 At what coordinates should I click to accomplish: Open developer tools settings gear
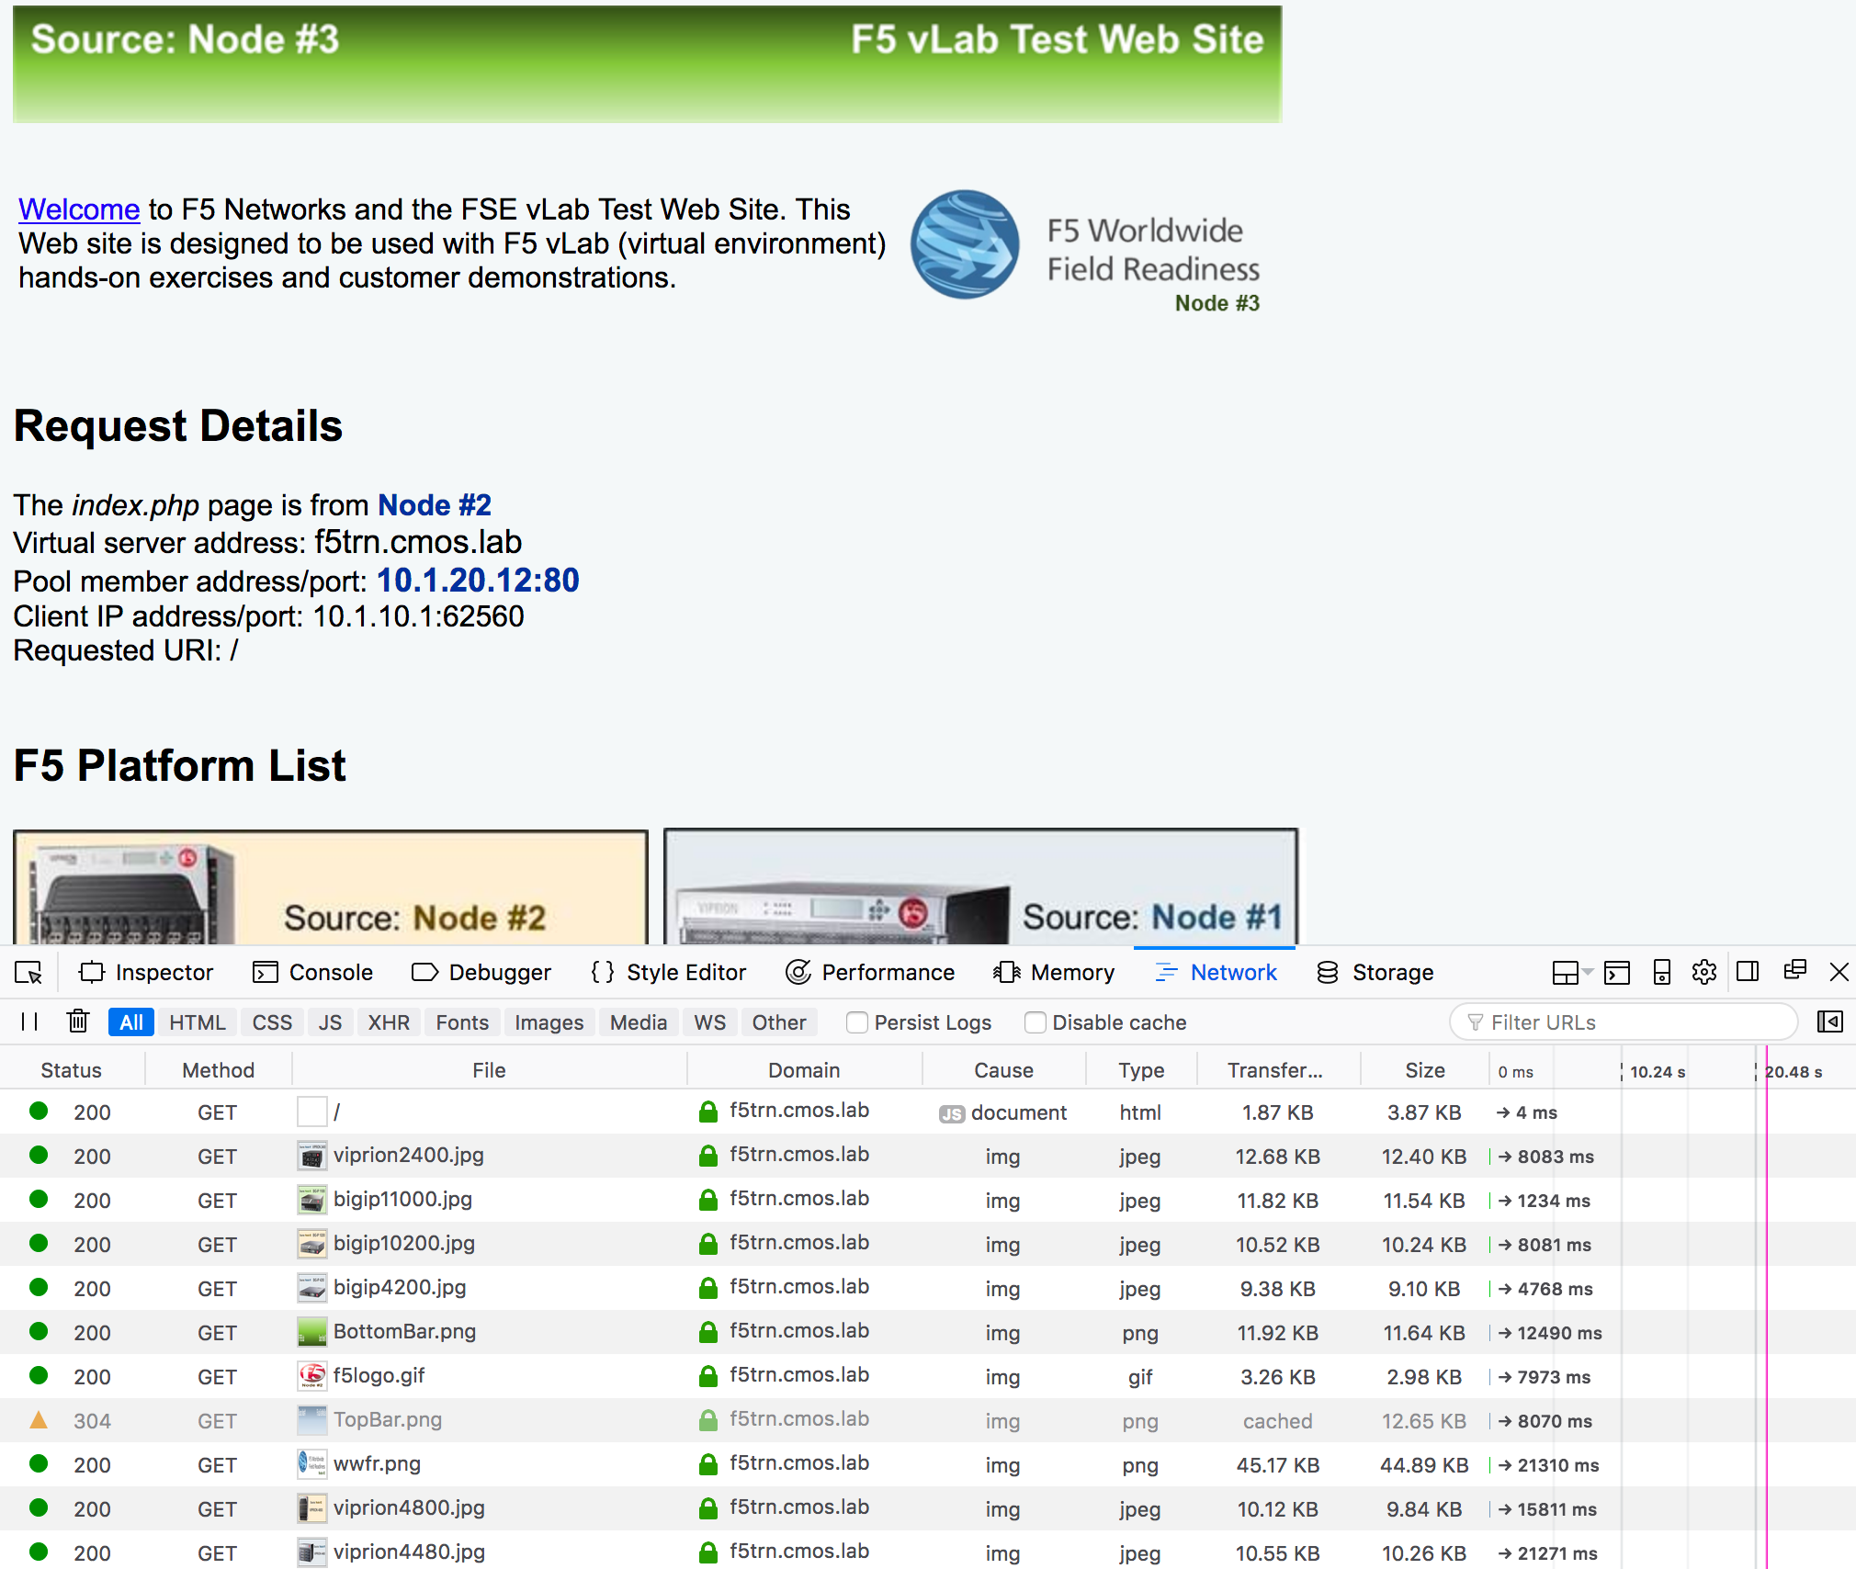tap(1704, 973)
